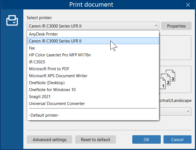Pick HP Color LaserJet Pro MFP M176n
This screenshot has width=196, height=150.
pos(93,55)
